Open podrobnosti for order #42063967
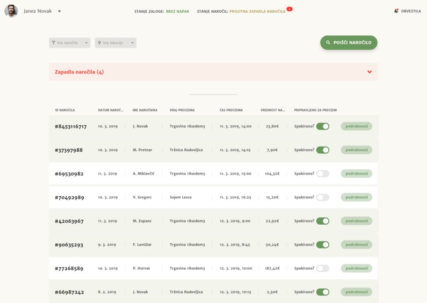427x303 pixels. tap(357, 221)
